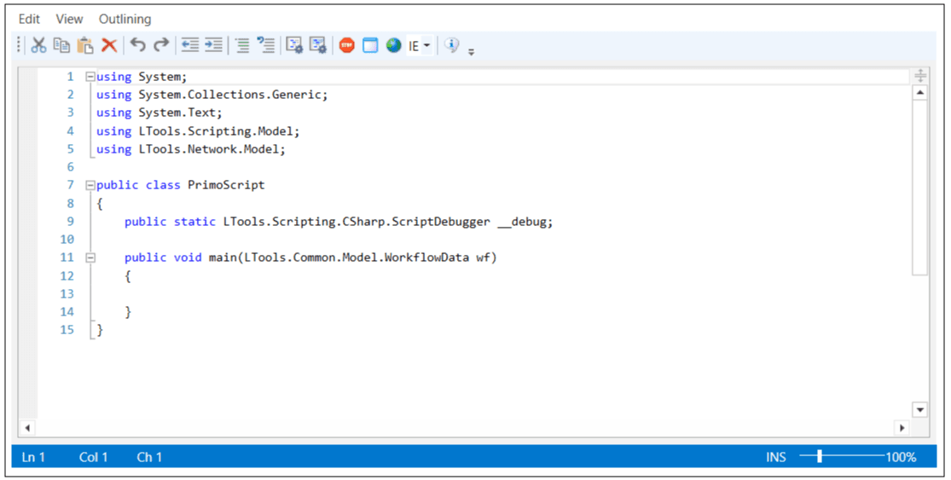Click the zoom slider in status bar
951x480 pixels.
(x=820, y=457)
